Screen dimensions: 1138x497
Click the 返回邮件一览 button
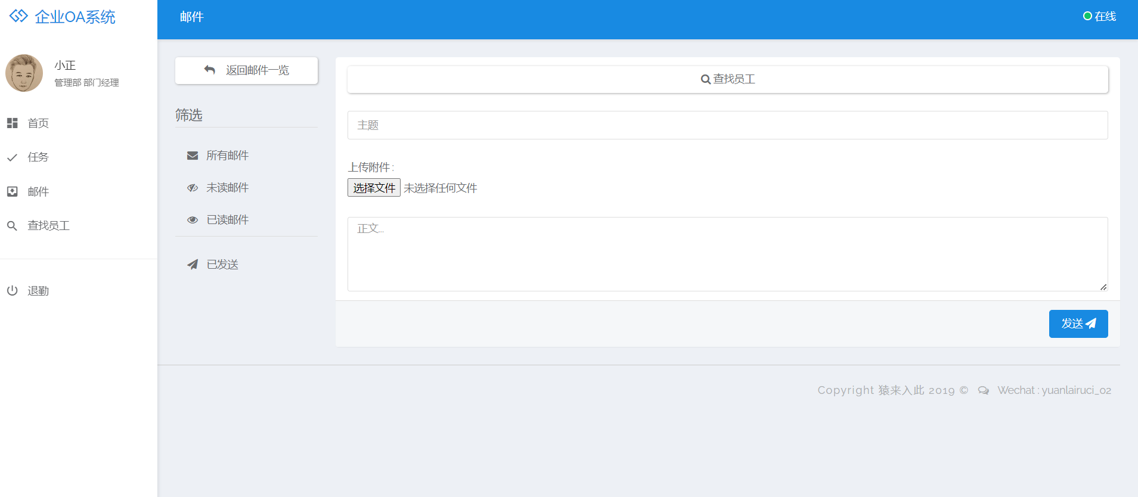(x=246, y=70)
